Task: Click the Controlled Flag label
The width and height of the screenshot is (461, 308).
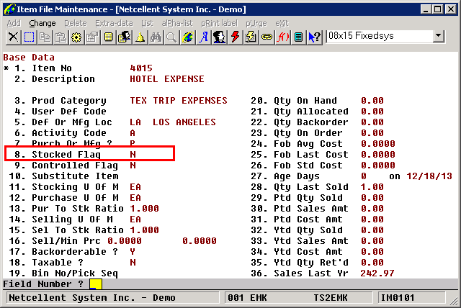Action: (75, 166)
